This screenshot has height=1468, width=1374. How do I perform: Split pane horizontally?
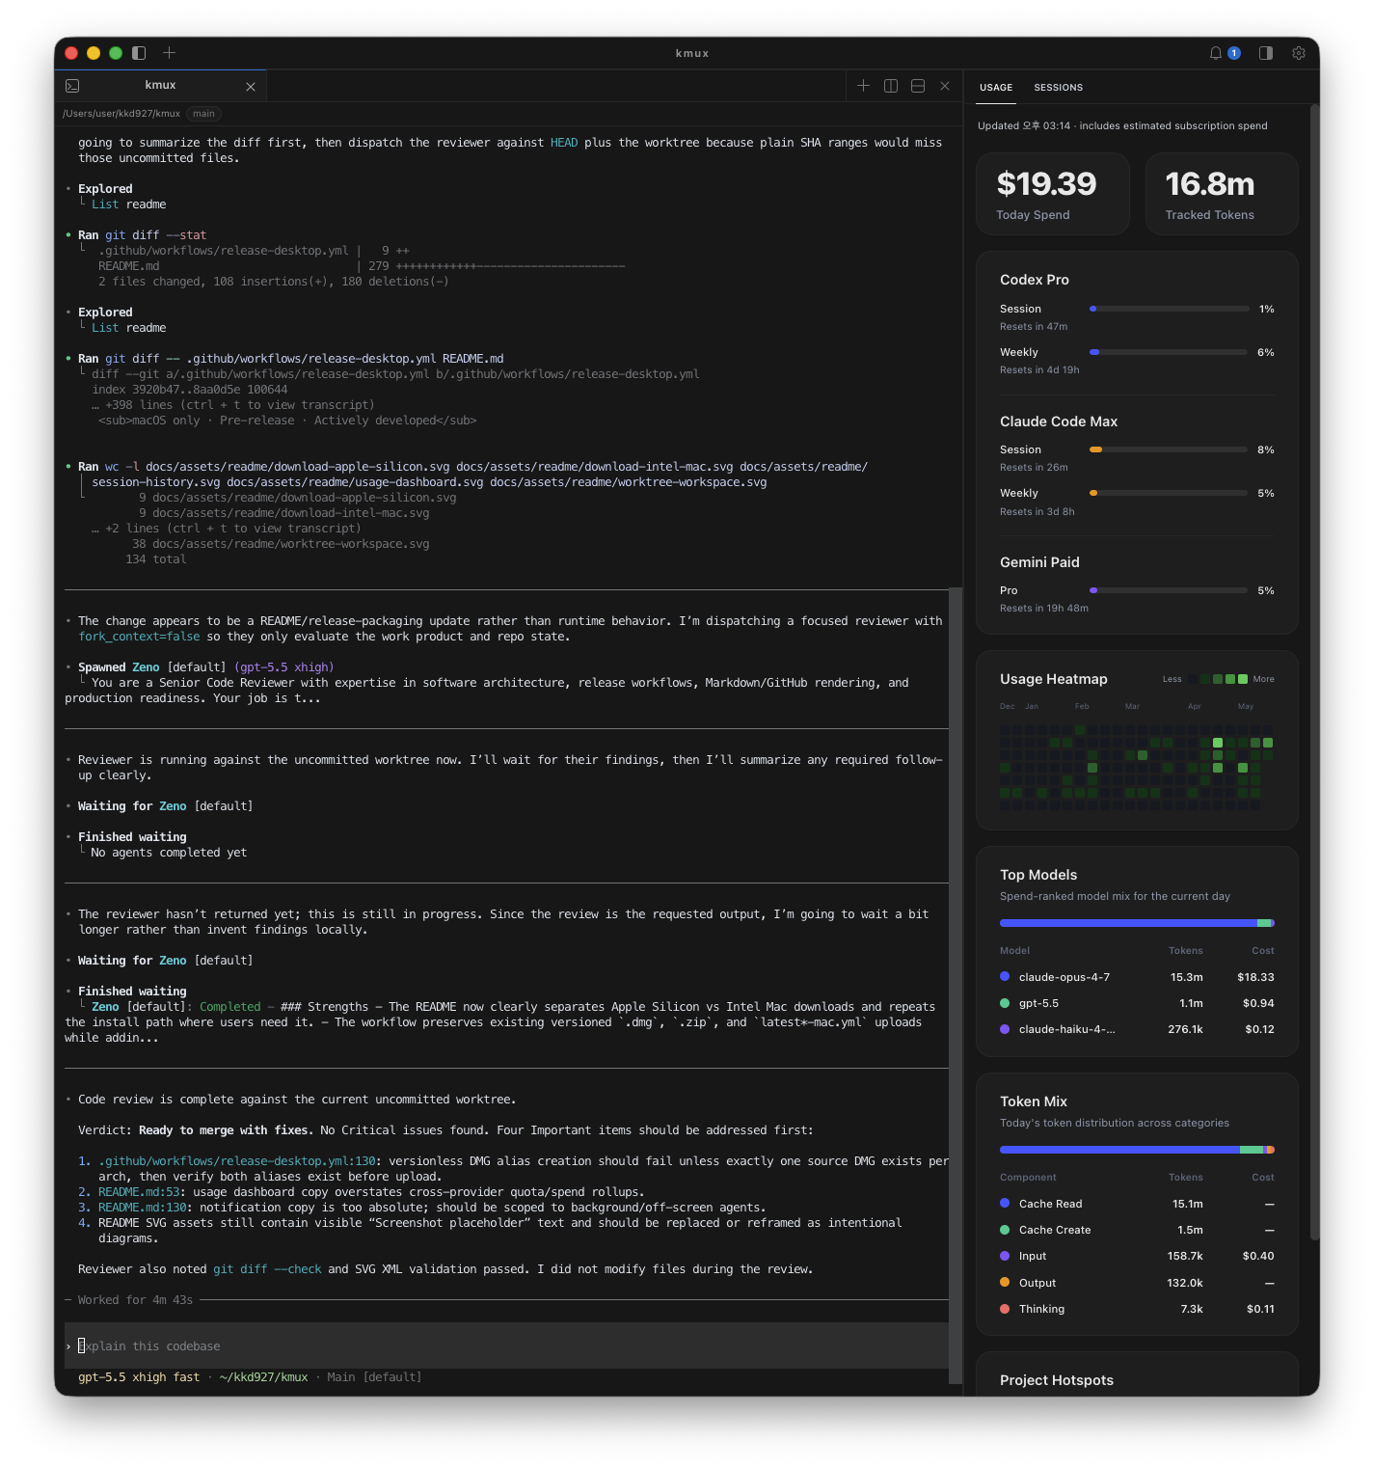pos(918,86)
